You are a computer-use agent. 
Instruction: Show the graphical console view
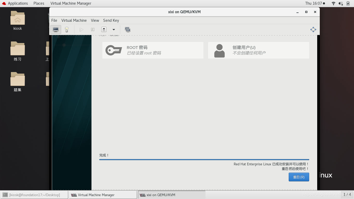(x=56, y=30)
